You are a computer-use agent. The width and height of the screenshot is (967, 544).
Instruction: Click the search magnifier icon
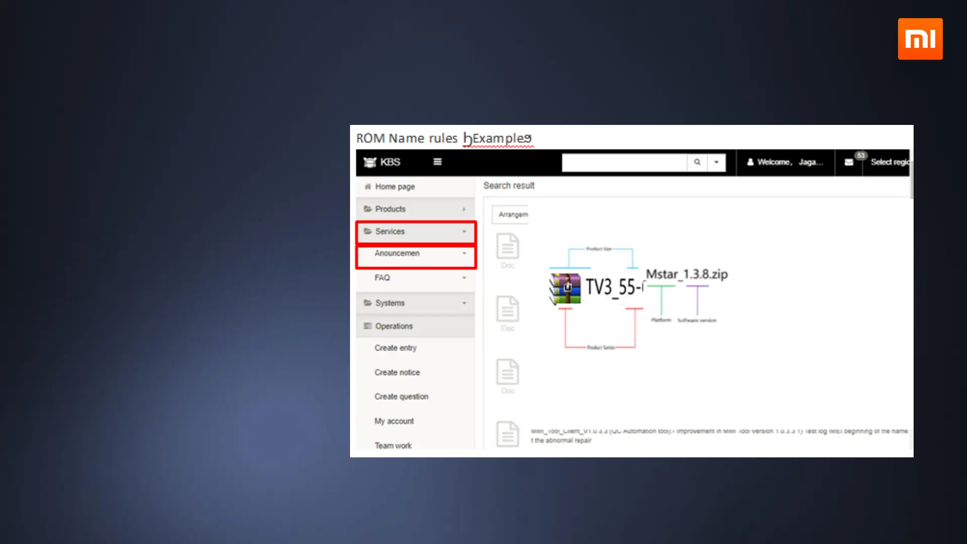[697, 162]
